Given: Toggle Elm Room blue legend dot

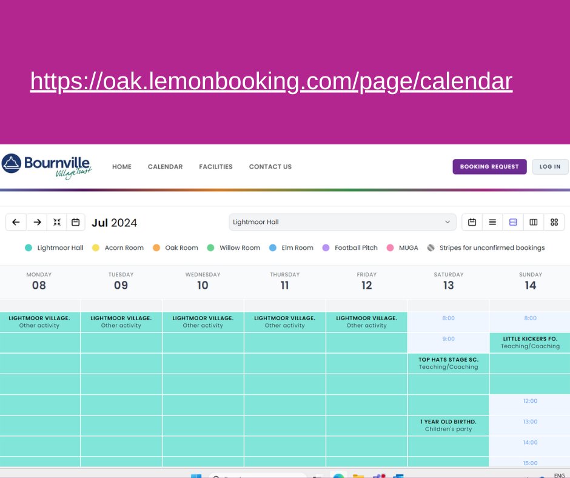Looking at the screenshot, I should pyautogui.click(x=273, y=247).
